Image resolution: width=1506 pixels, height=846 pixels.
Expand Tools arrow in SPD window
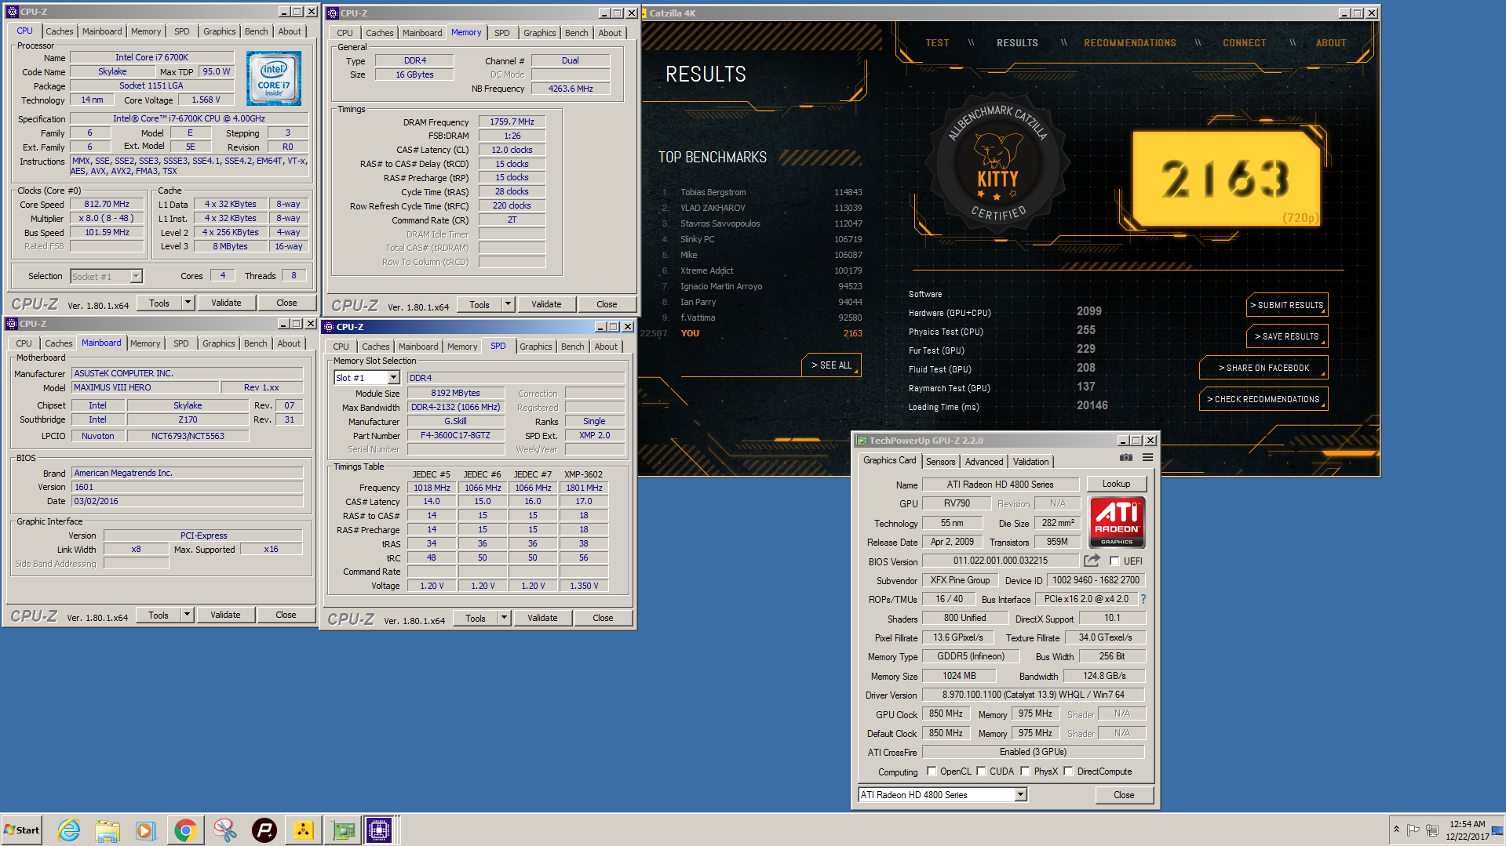pos(504,618)
